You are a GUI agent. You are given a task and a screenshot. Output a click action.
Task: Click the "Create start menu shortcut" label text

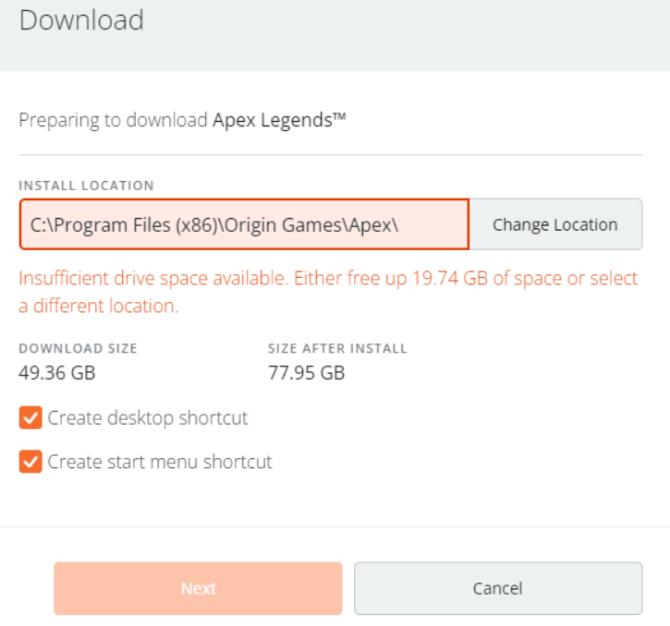(159, 462)
